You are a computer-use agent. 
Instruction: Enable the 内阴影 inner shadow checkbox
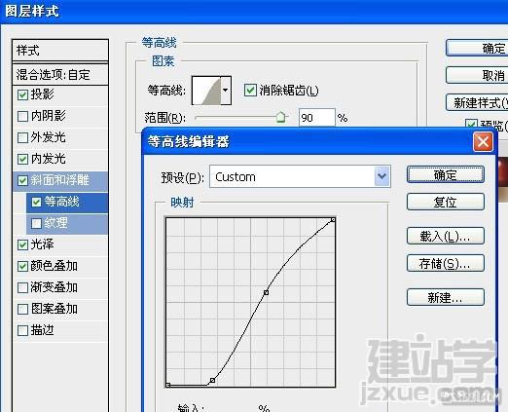point(22,116)
